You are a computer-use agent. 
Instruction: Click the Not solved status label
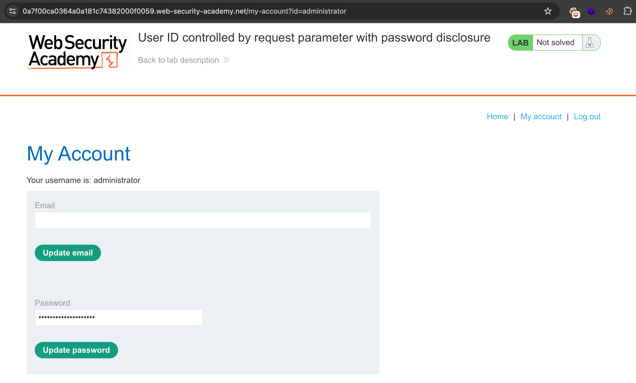tap(555, 43)
